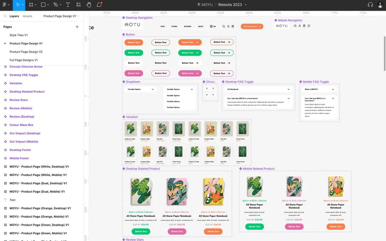Open the Move tool options dropdown arrow
This screenshot has height=241, width=386.
click(23, 5)
